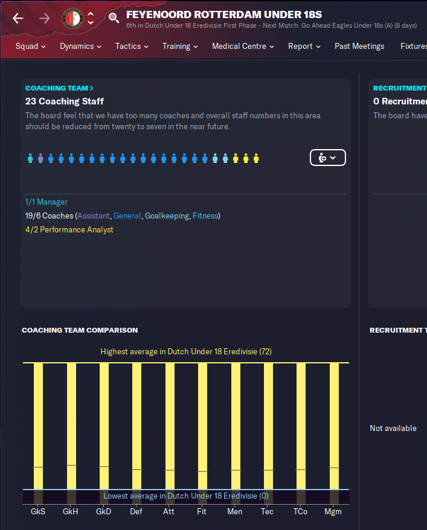Image resolution: width=427 pixels, height=530 pixels.
Task: Click the Tec axis label
Action: click(x=267, y=511)
